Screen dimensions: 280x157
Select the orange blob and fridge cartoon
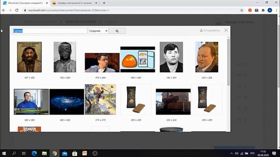138,59
